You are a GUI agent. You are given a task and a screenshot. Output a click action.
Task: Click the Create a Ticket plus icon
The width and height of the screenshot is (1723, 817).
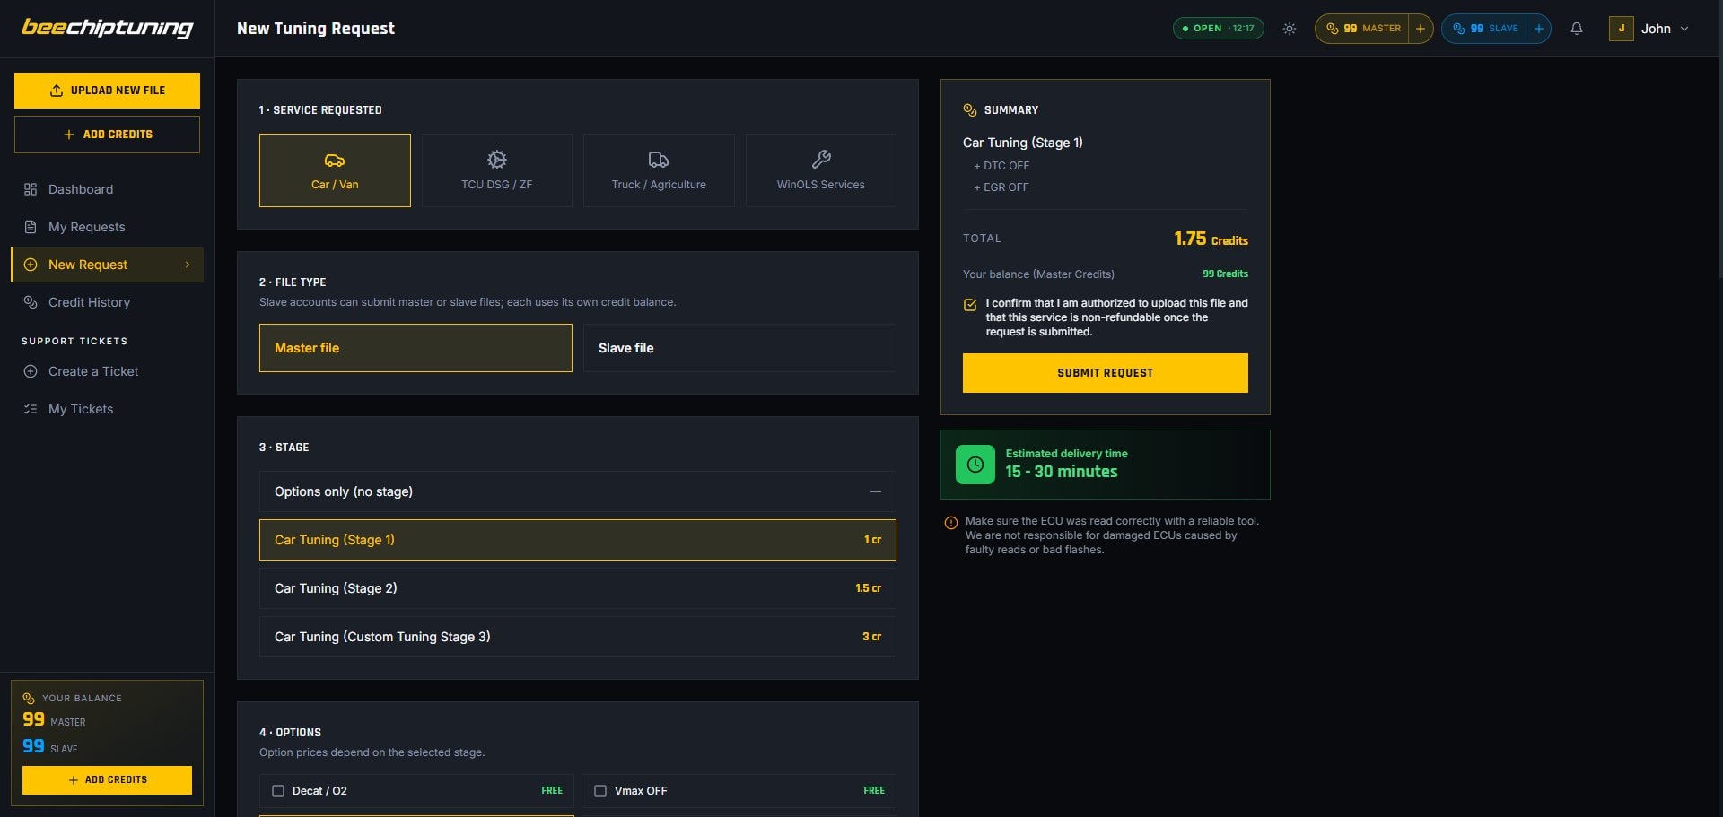pyautogui.click(x=31, y=371)
